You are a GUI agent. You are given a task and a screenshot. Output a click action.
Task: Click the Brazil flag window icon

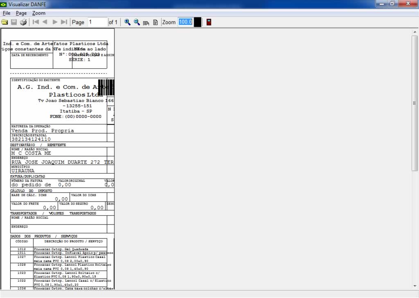coord(3,4)
